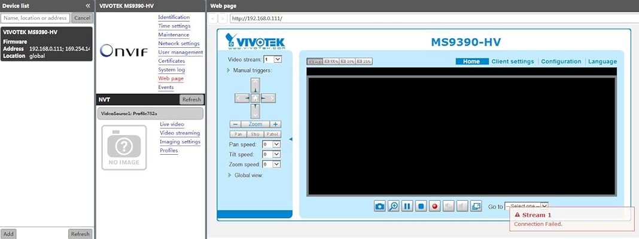This screenshot has height=239, width=639.
Task: Collapse the Device list panel chevrons
Action: [x=87, y=6]
